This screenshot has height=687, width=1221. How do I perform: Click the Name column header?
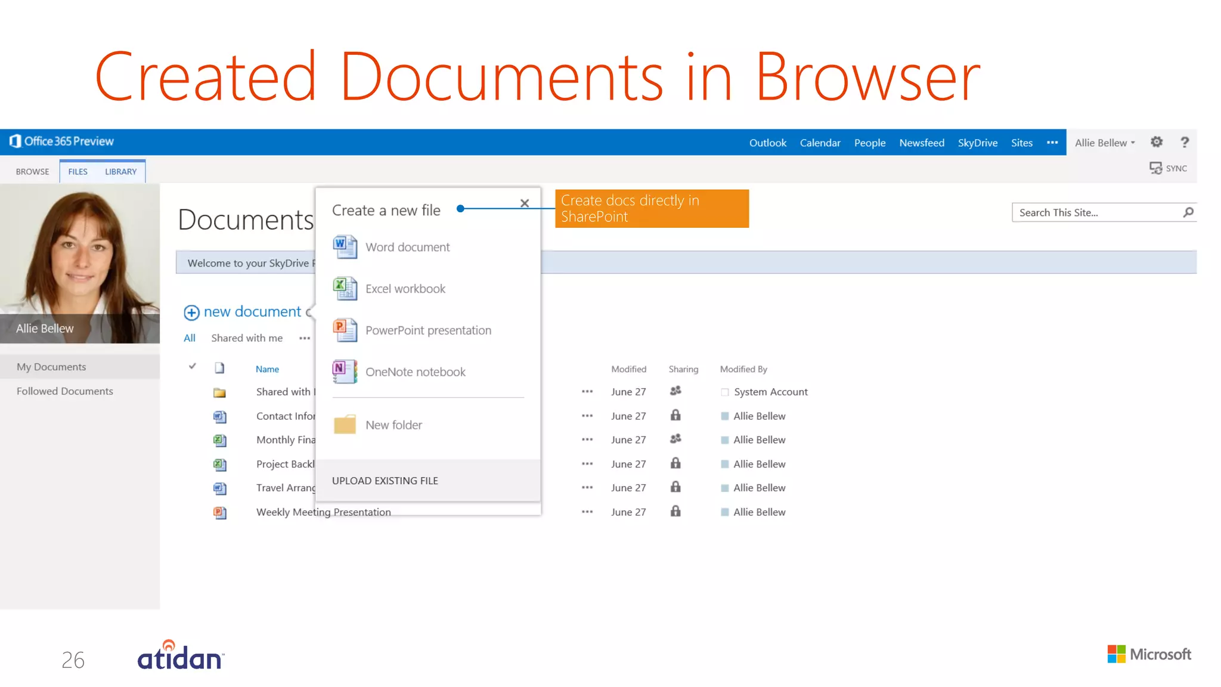click(267, 369)
